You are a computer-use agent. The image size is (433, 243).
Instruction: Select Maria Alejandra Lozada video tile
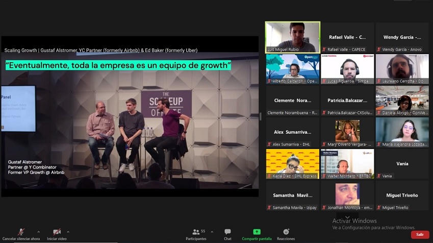[x=402, y=132]
